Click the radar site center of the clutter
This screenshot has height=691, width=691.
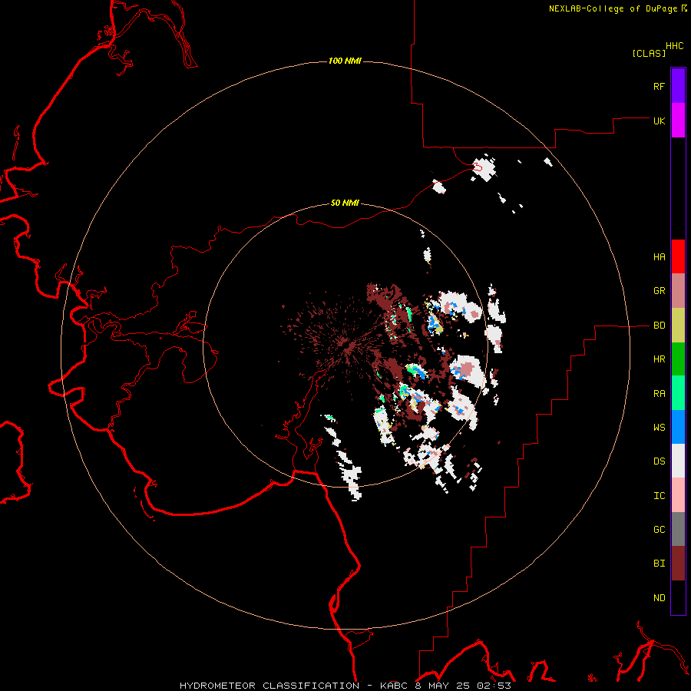point(345,345)
